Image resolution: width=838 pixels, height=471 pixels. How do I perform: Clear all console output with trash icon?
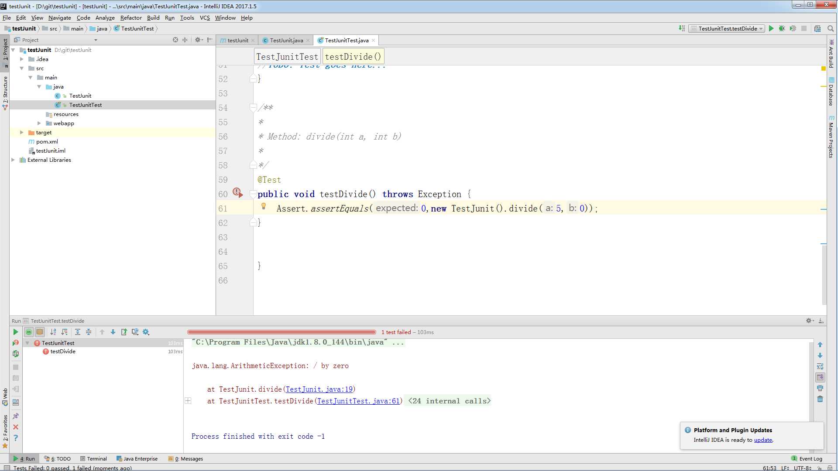820,399
